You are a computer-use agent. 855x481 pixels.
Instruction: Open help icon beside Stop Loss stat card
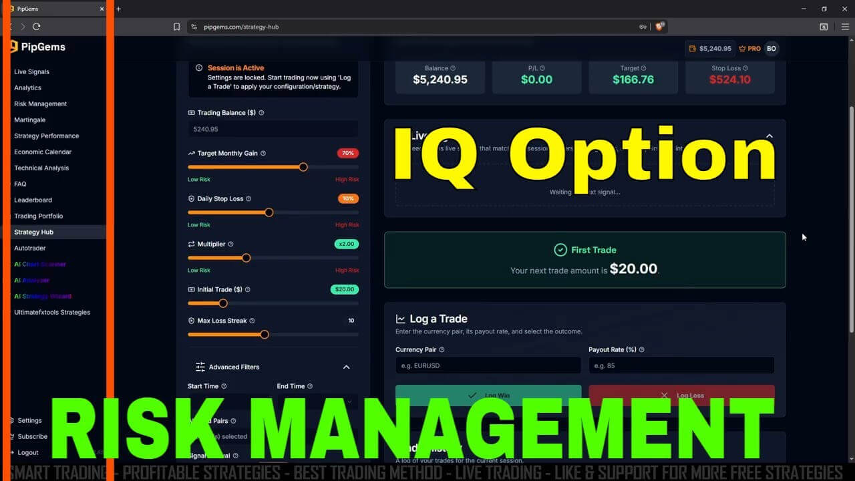(745, 68)
